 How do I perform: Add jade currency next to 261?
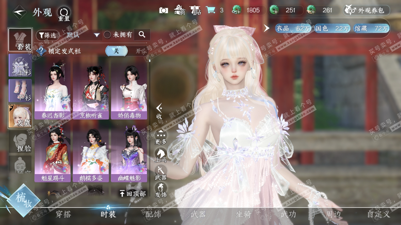[311, 10]
